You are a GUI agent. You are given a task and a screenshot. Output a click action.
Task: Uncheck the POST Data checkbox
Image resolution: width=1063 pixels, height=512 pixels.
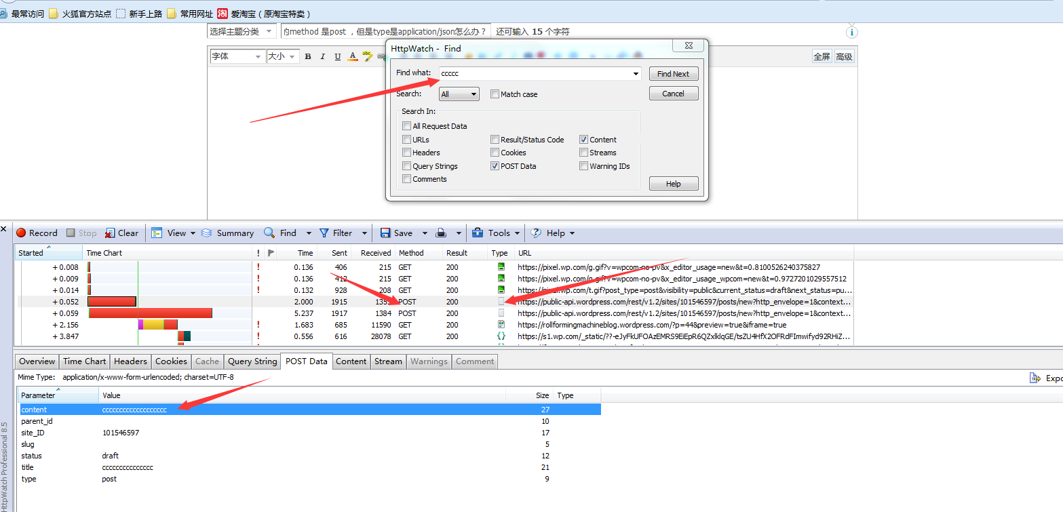click(495, 166)
